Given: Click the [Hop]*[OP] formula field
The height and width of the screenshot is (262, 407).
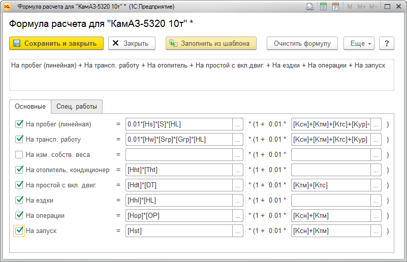Looking at the screenshot, I should pyautogui.click(x=179, y=215).
